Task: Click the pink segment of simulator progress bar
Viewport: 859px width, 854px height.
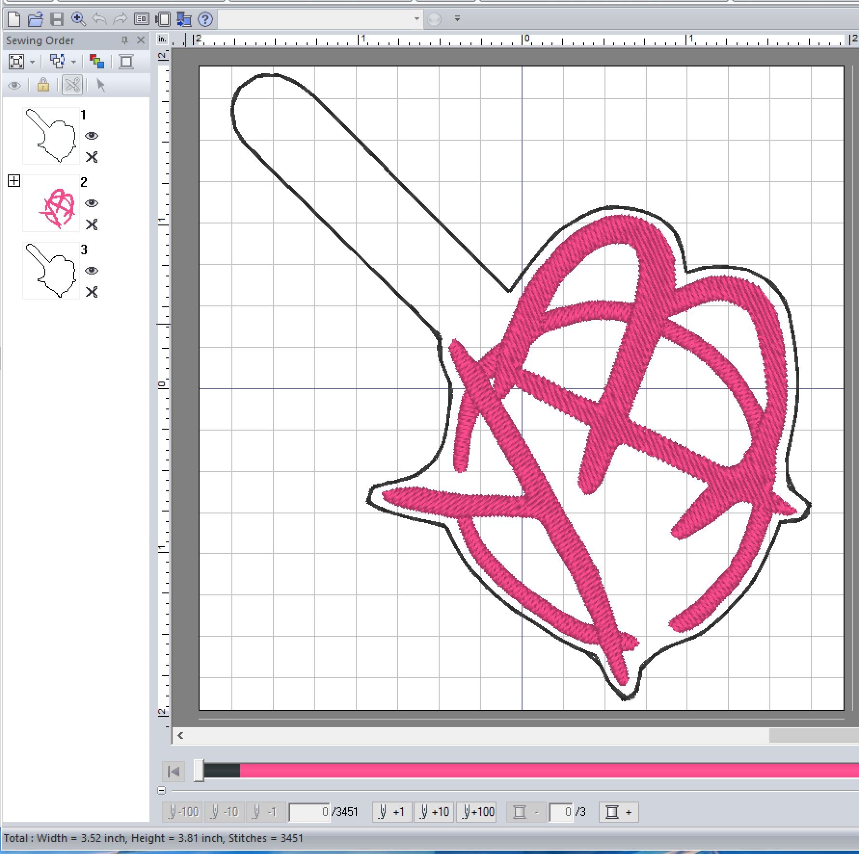Action: pos(549,771)
